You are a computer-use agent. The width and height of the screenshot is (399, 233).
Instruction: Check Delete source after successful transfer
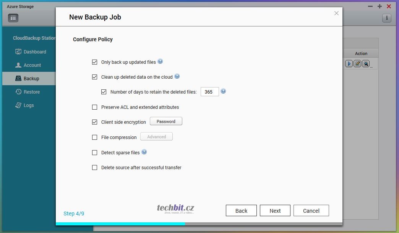pyautogui.click(x=95, y=167)
